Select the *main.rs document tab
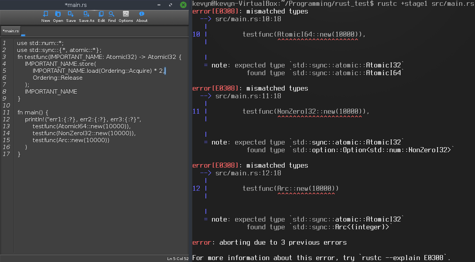This screenshot has height=262, width=475. (x=11, y=31)
